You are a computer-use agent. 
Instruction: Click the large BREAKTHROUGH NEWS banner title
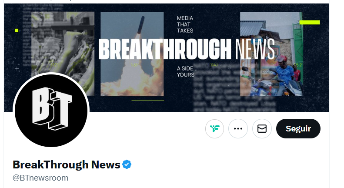coord(187,49)
